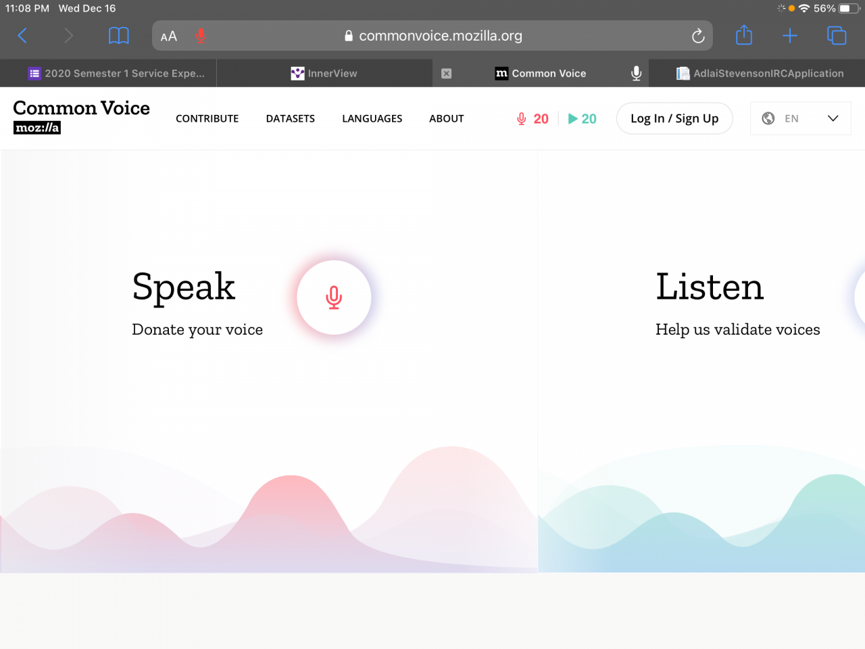Image resolution: width=865 pixels, height=649 pixels.
Task: Click the globe icon in language selector
Action: (768, 118)
